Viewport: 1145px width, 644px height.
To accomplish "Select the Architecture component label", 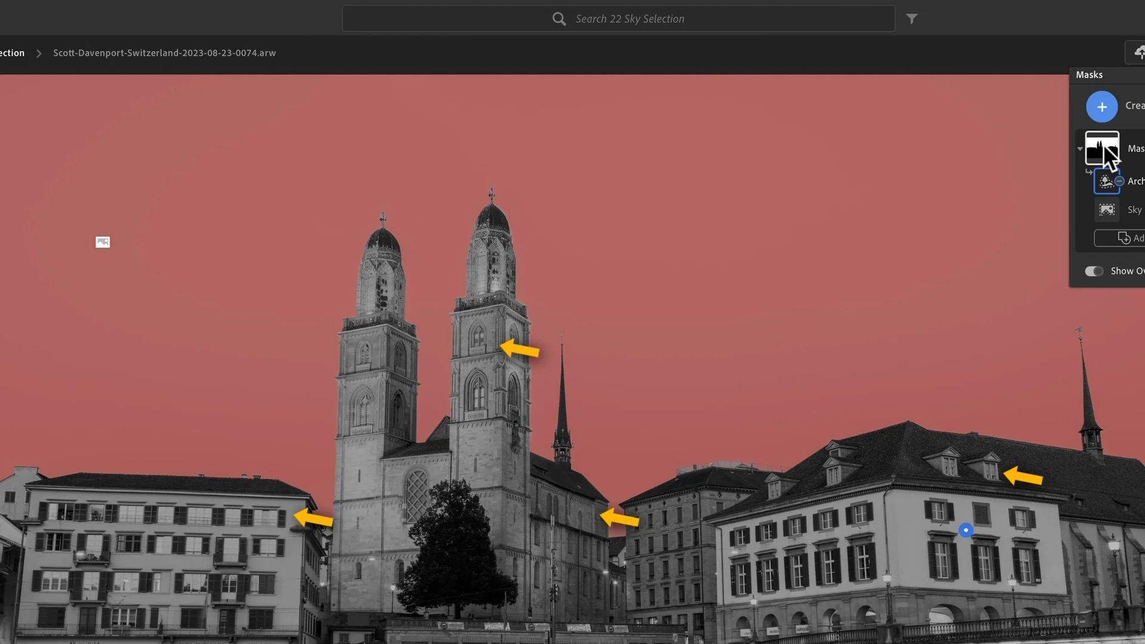I will pyautogui.click(x=1135, y=181).
